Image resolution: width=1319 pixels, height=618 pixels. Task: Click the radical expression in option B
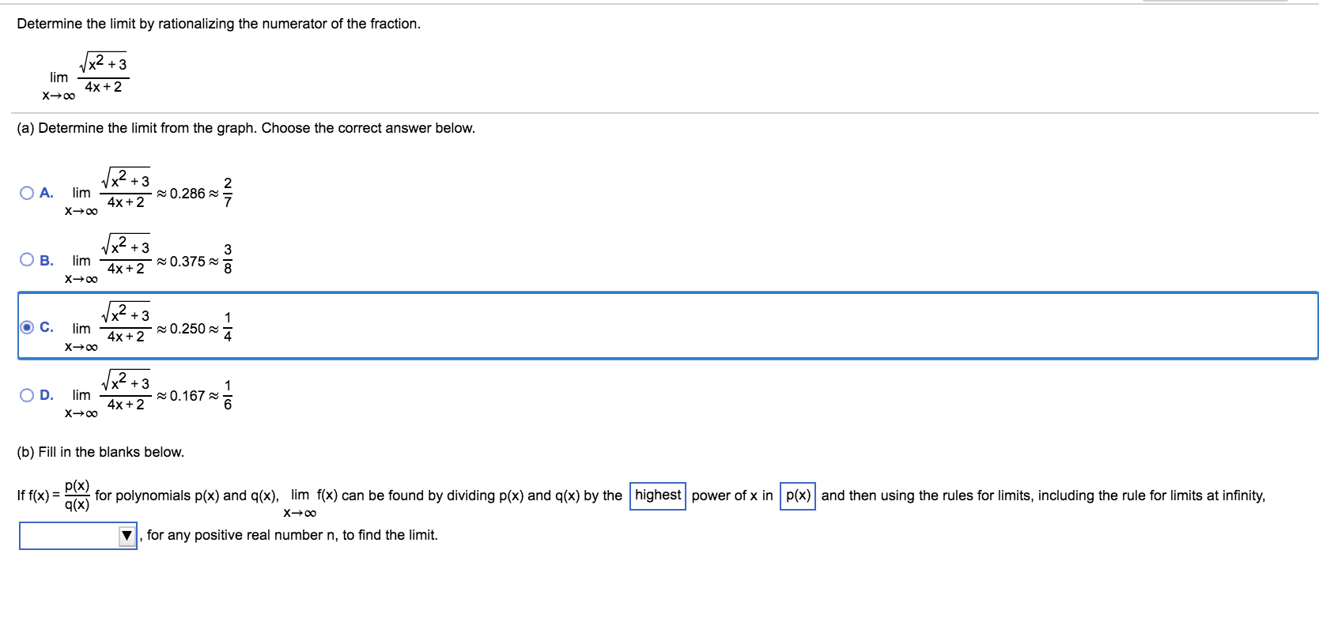[125, 248]
